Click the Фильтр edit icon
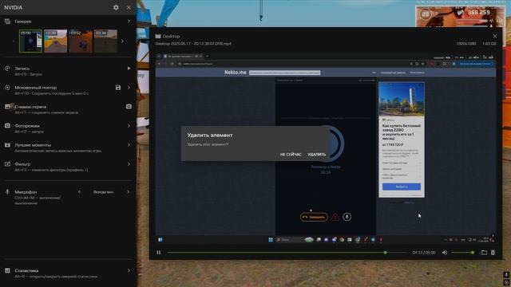Screen dimensions: 511x287 7,164
